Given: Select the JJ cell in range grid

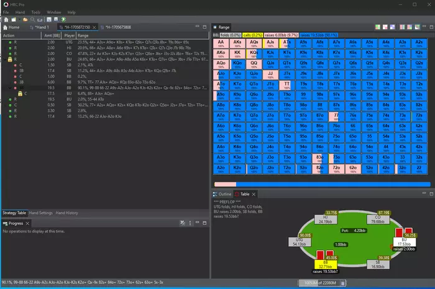Looking at the screenshot, I should tap(270, 75).
